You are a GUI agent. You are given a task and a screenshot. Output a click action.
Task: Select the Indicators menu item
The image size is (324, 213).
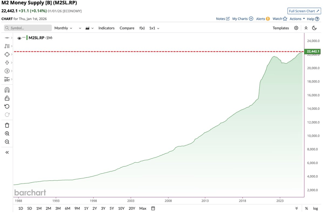coord(106,28)
